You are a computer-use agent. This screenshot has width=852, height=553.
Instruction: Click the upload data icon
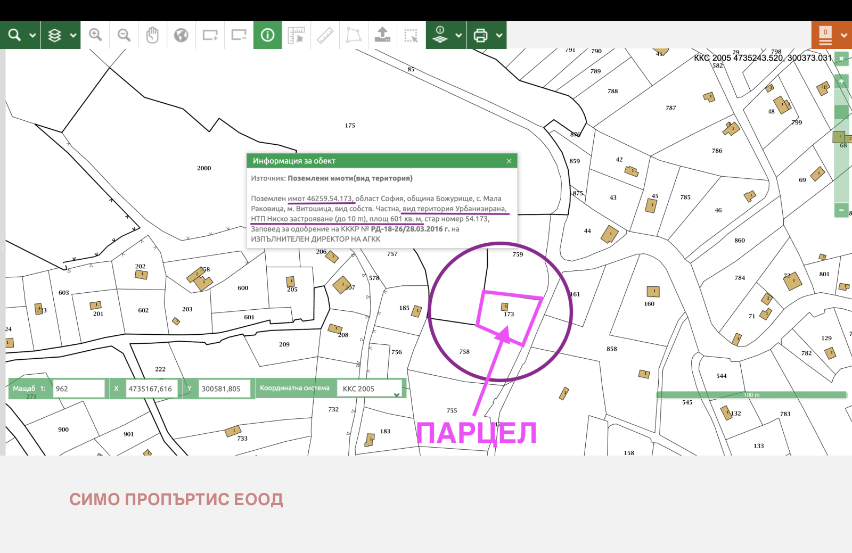(382, 35)
